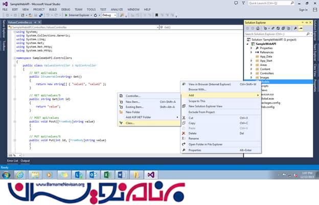Click the Sign in link
Image resolution: width=319 pixels, height=205 pixels.
click(303, 9)
